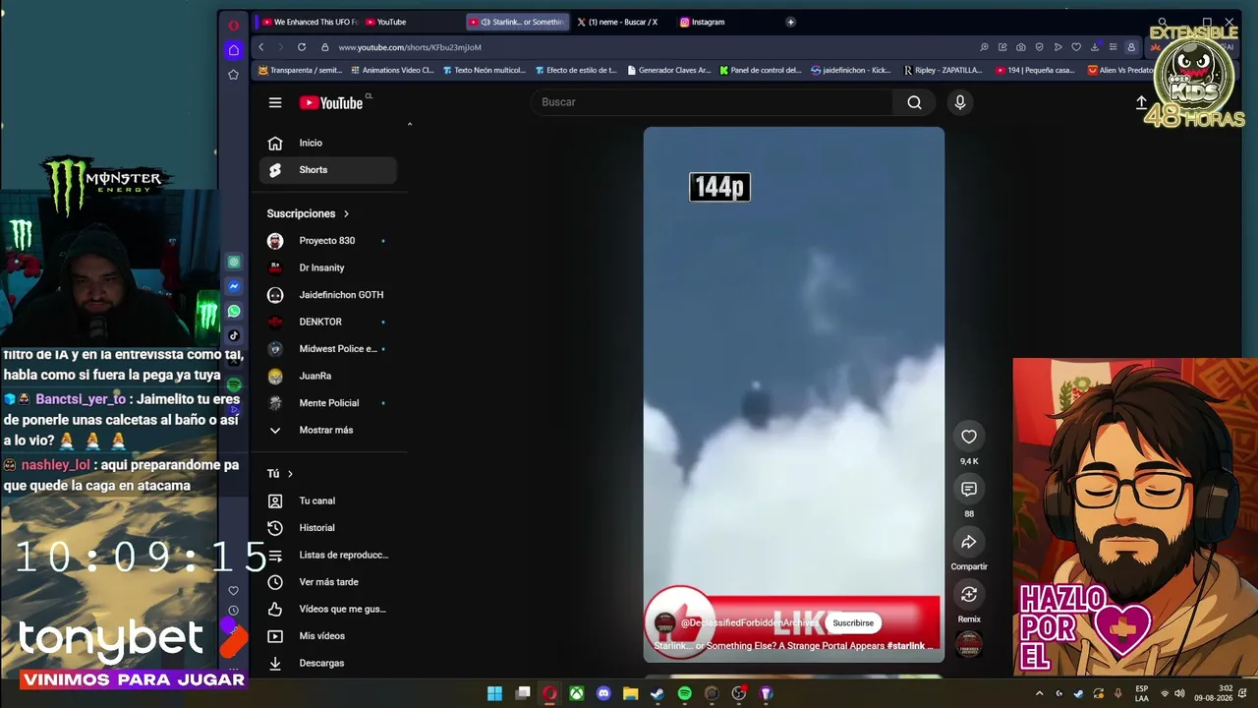
Task: Select Shorts in the sidebar
Action: 328,170
